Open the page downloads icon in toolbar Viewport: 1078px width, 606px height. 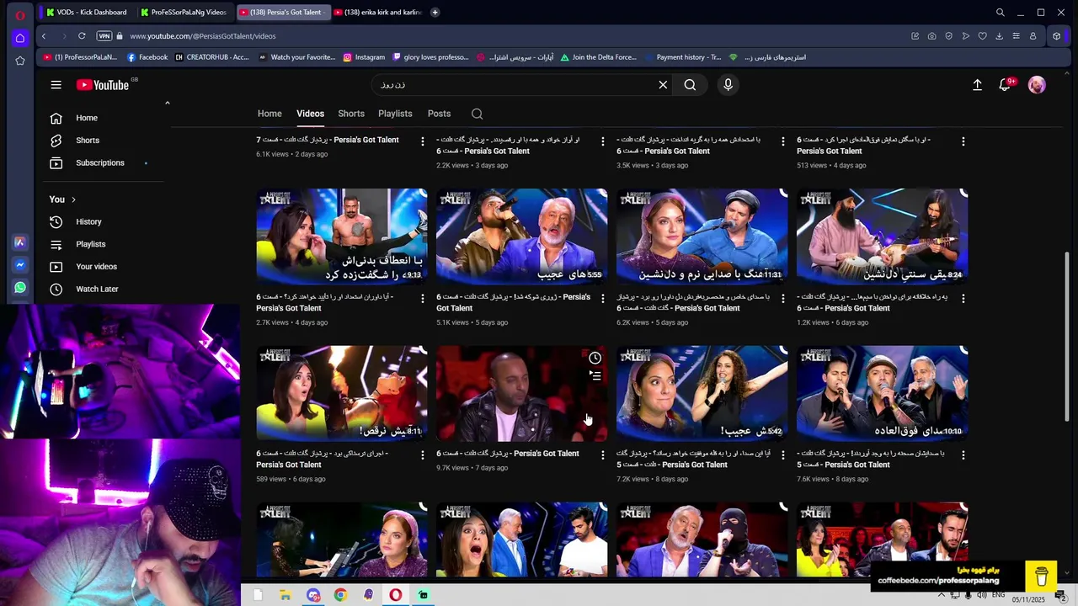coord(999,36)
